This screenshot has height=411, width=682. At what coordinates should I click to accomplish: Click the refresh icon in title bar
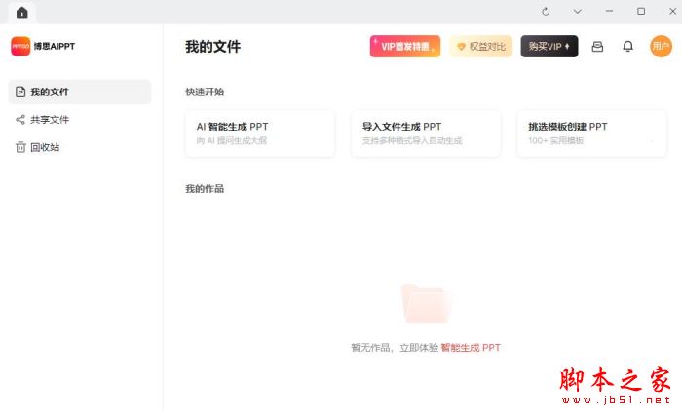point(546,12)
